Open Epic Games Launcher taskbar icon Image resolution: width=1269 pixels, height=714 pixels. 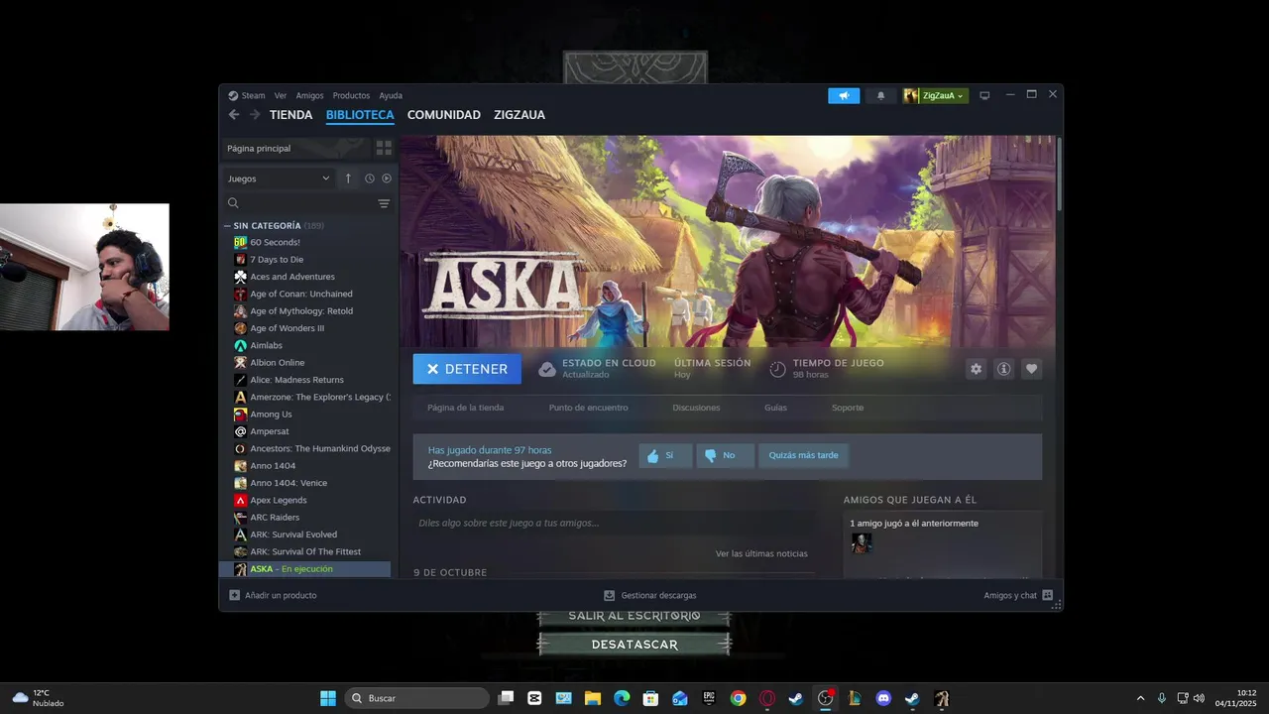tap(709, 698)
